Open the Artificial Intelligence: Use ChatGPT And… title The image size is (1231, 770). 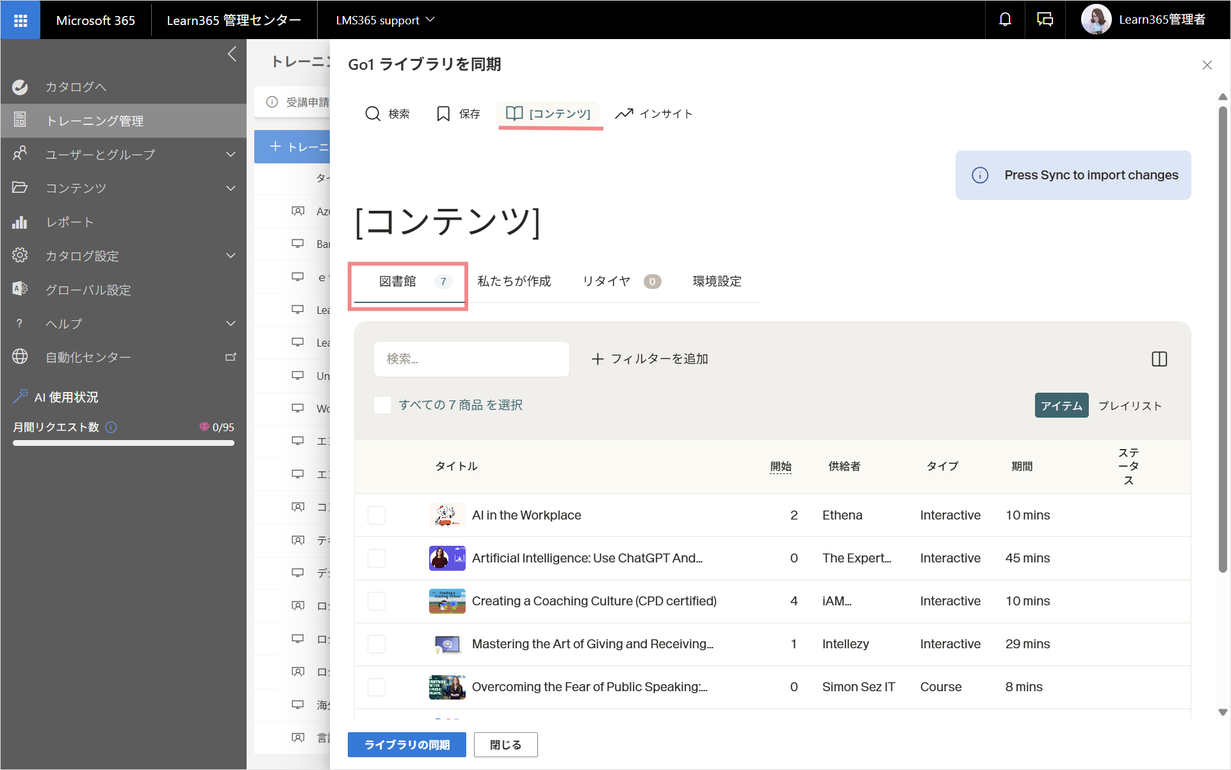click(587, 558)
